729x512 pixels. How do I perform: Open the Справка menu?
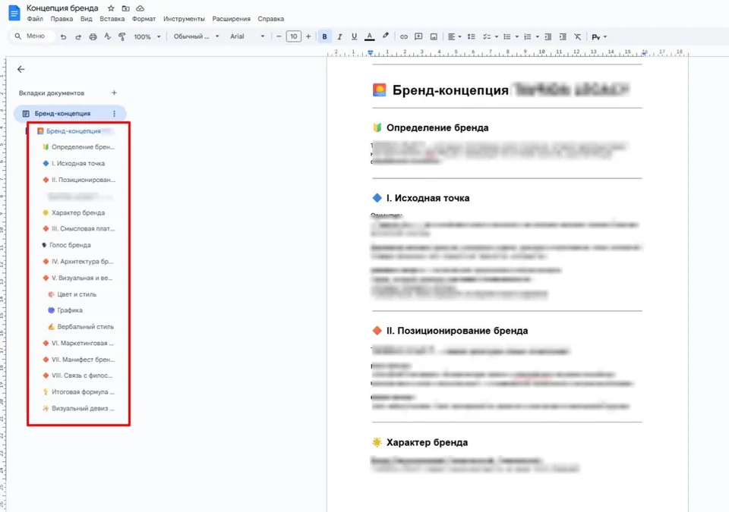[270, 19]
